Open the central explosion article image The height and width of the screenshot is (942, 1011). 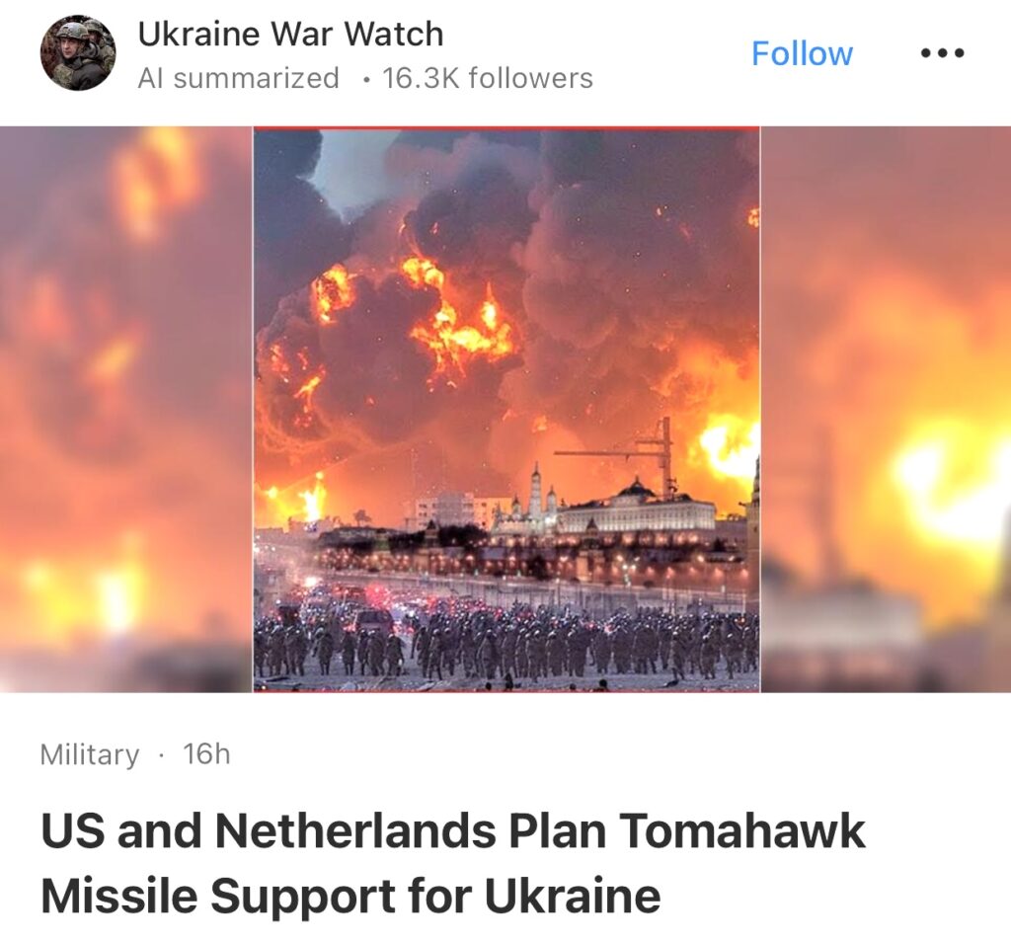pos(506,410)
